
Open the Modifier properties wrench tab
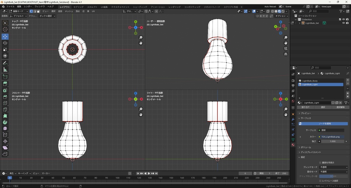293,119
